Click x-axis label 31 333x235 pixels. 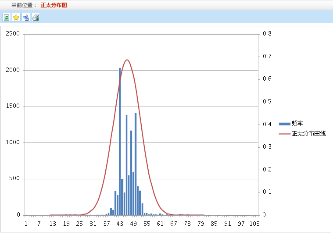[93, 224]
